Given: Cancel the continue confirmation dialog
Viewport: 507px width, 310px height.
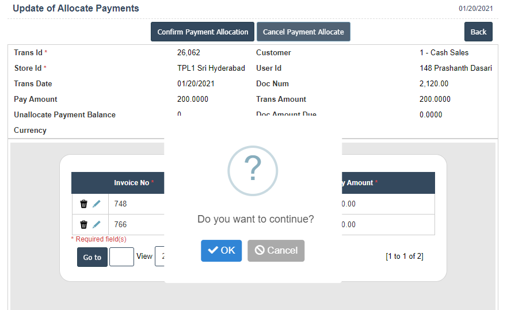Looking at the screenshot, I should click(276, 251).
